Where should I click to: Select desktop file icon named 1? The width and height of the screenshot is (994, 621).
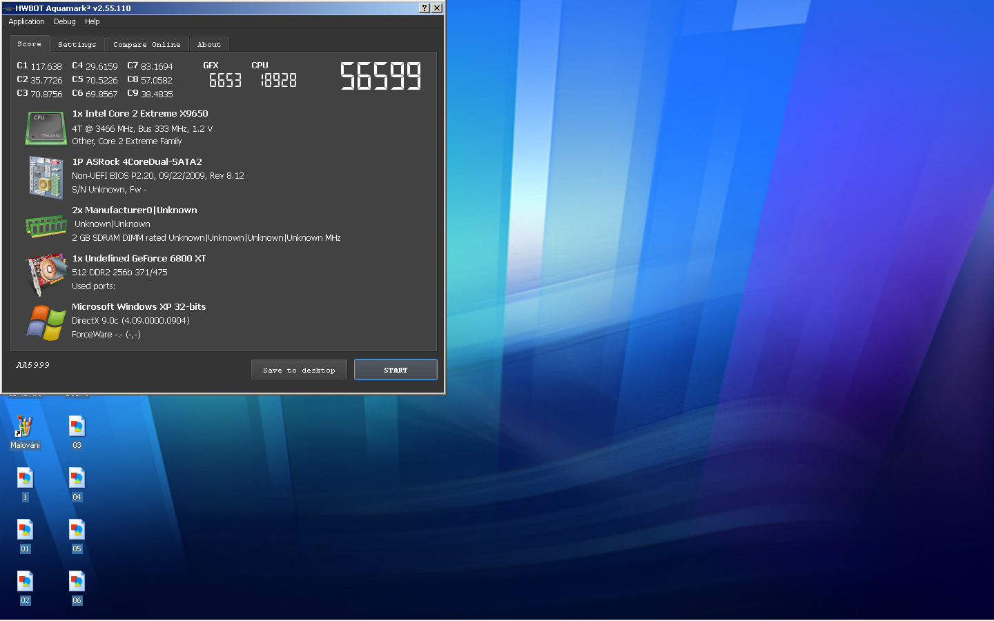pos(25,484)
